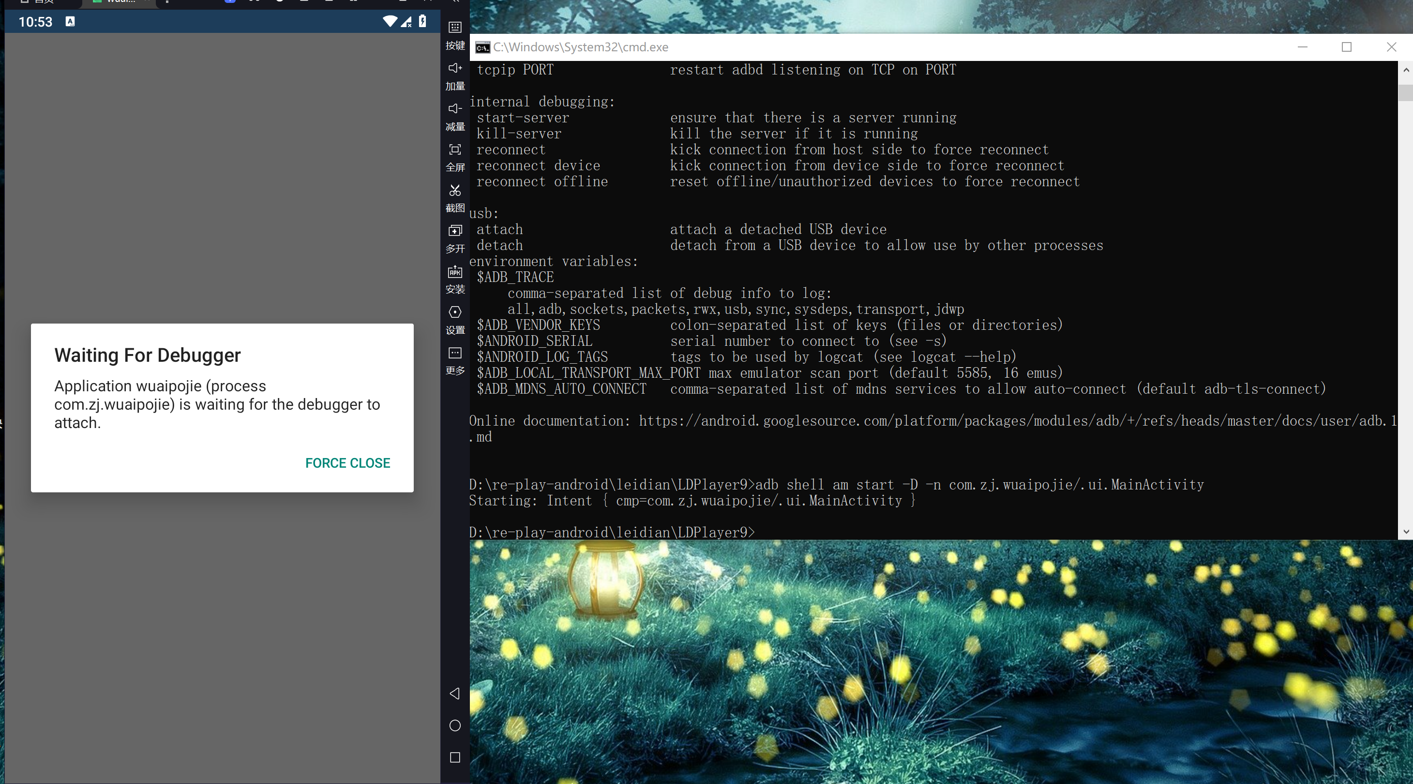Viewport: 1413px width, 784px height.
Task: Click the 'Waiting For Debugger' dialog title
Action: [148, 355]
